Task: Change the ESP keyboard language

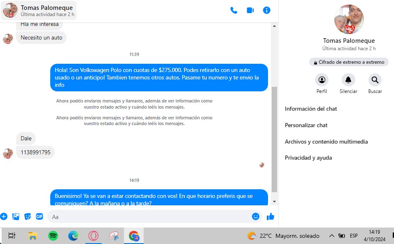Action: [354, 236]
